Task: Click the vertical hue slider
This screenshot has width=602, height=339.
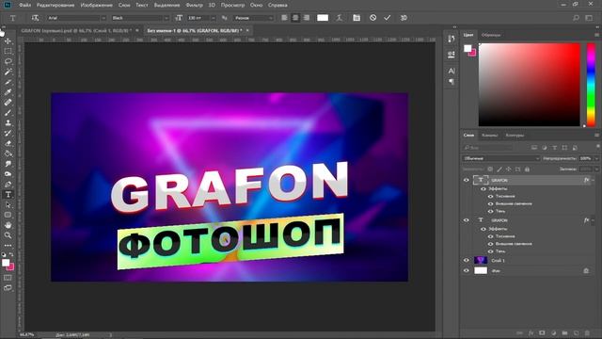Action: (x=592, y=85)
